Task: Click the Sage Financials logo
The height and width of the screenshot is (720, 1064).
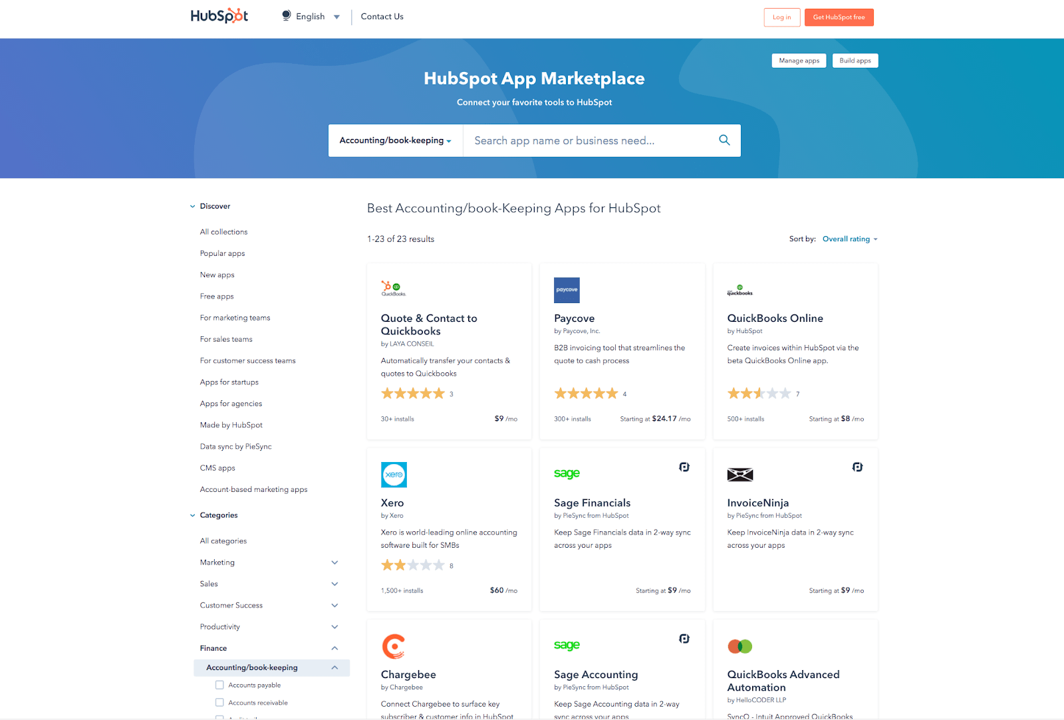Action: pos(567,473)
